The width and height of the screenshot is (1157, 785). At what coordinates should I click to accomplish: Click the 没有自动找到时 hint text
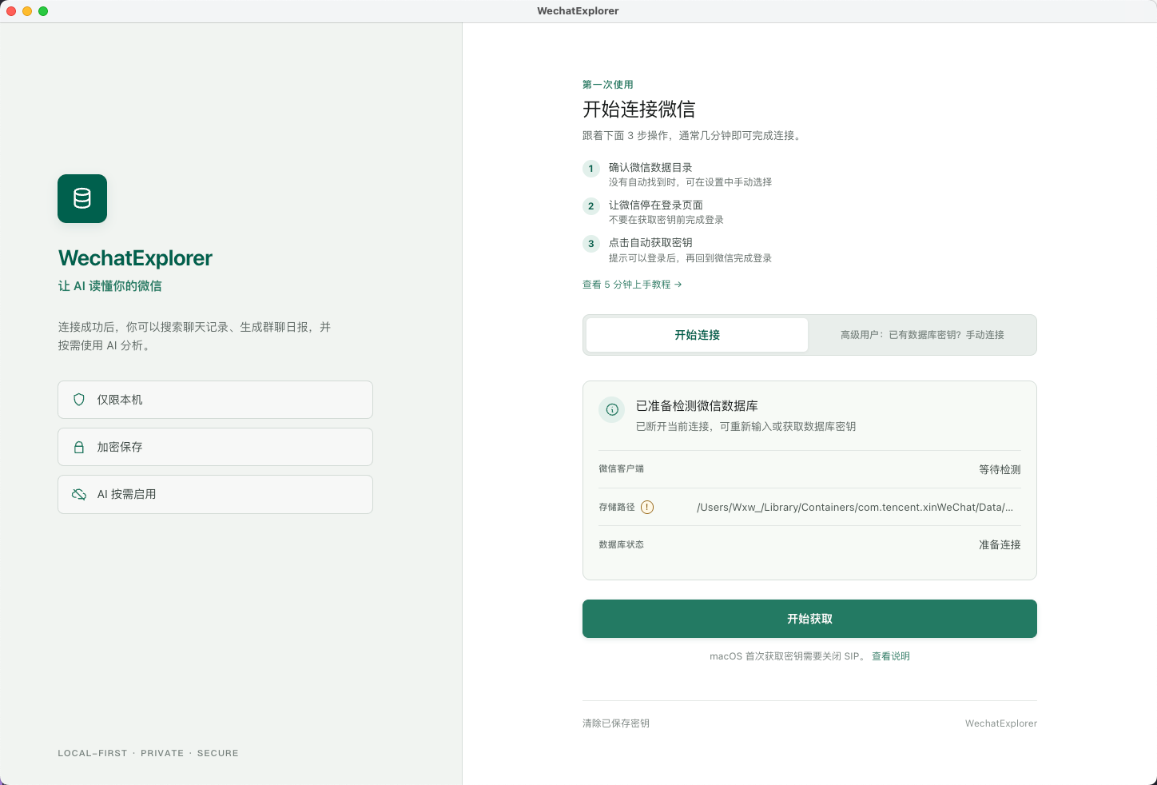pyautogui.click(x=690, y=182)
